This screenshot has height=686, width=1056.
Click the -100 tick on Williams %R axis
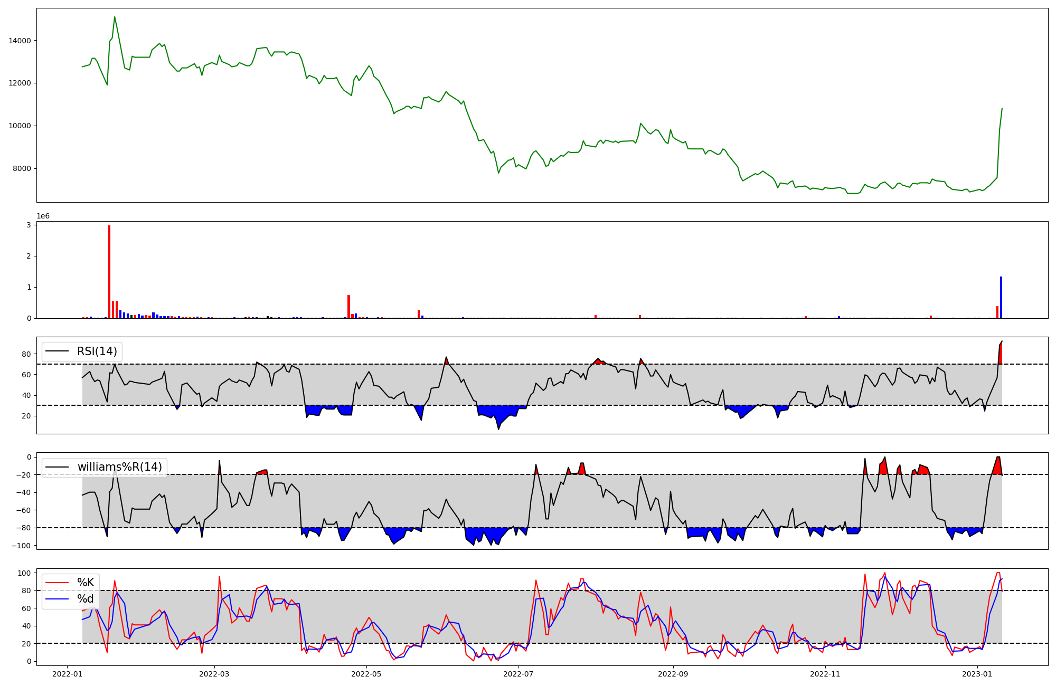tap(22, 546)
